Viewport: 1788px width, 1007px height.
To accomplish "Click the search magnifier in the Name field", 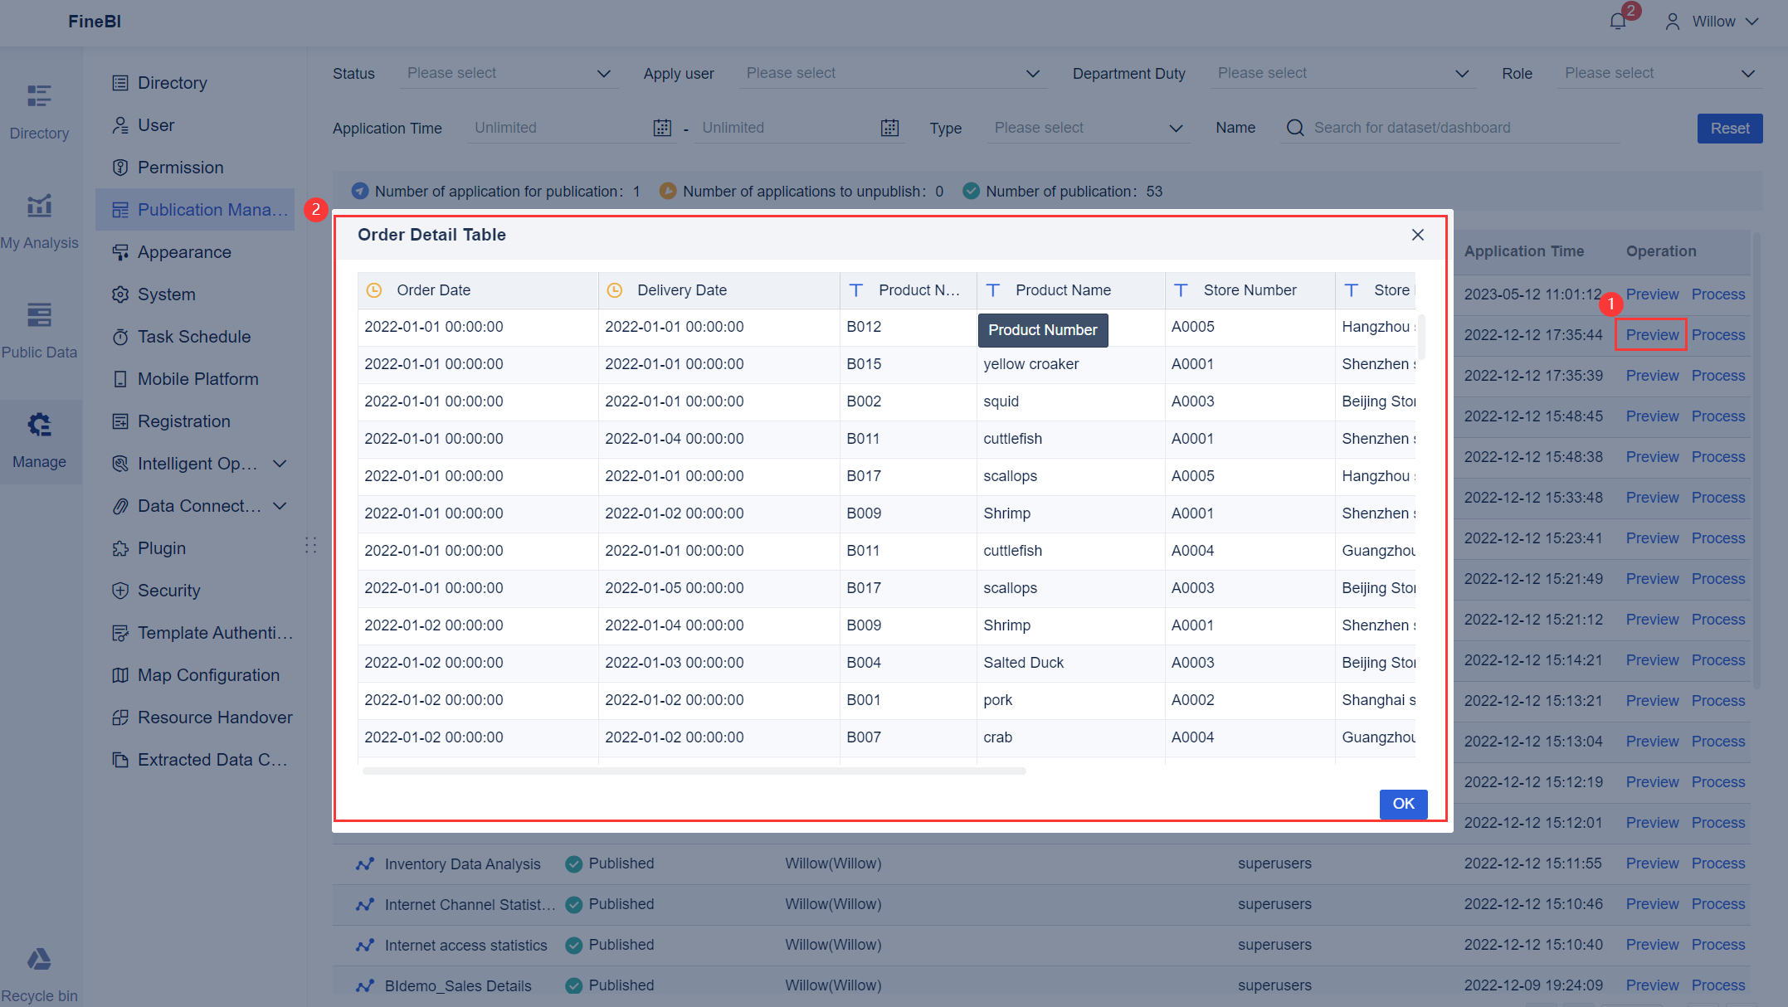I will coord(1294,128).
